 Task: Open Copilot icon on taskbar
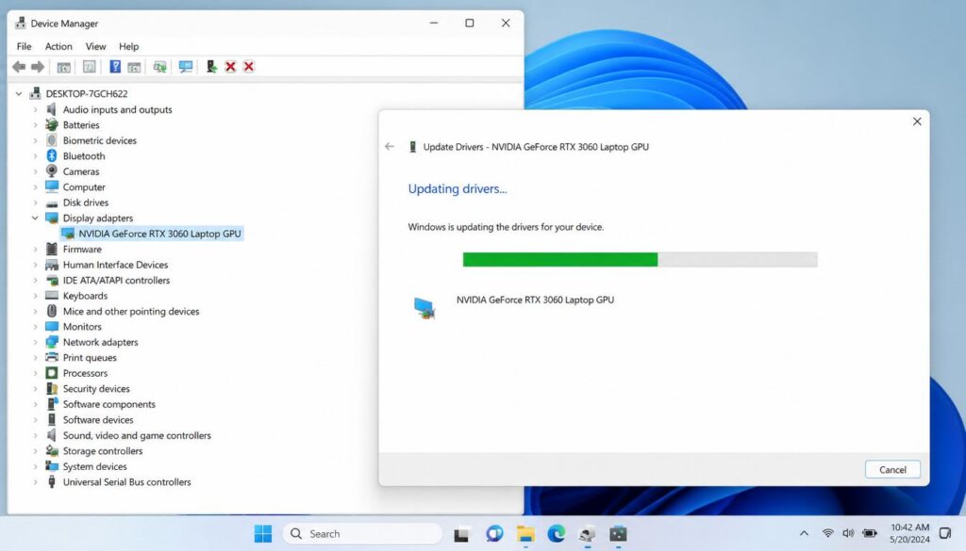(494, 534)
